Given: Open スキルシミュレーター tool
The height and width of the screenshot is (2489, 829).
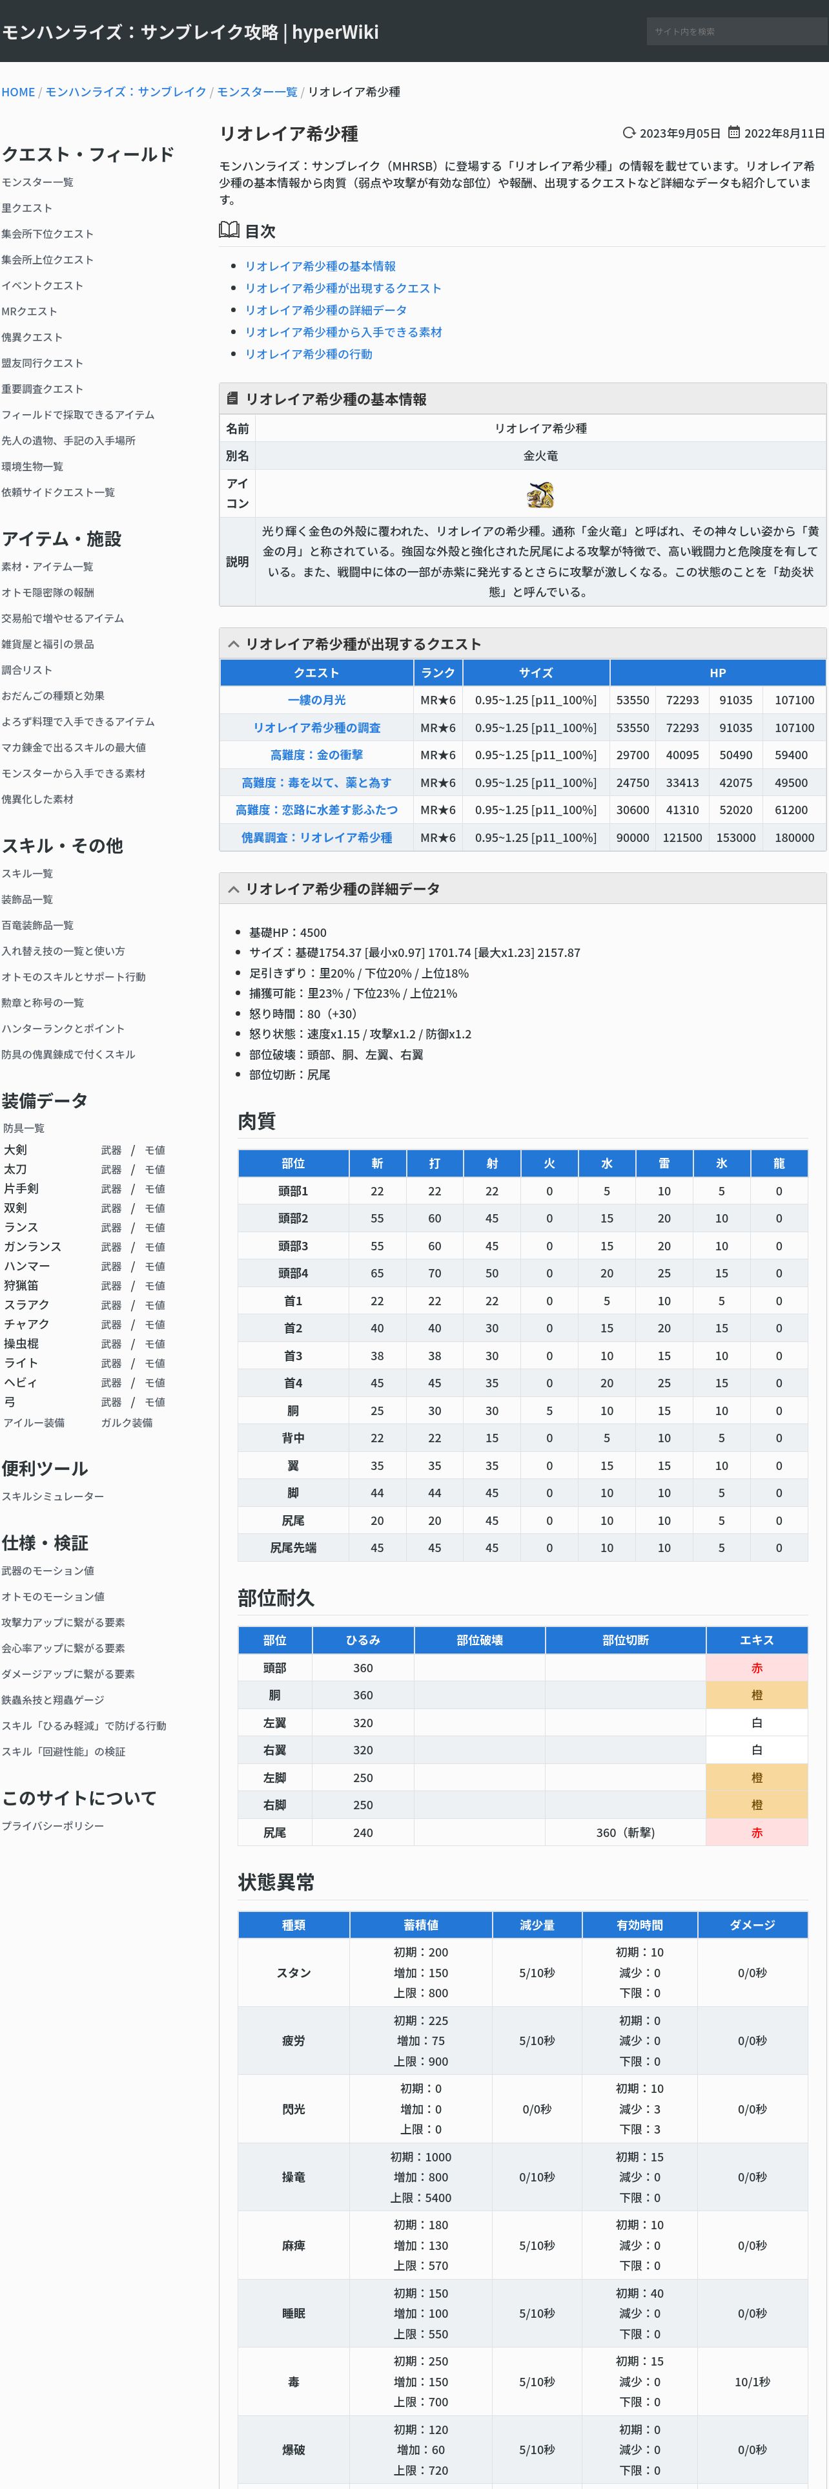Looking at the screenshot, I should click(52, 1496).
